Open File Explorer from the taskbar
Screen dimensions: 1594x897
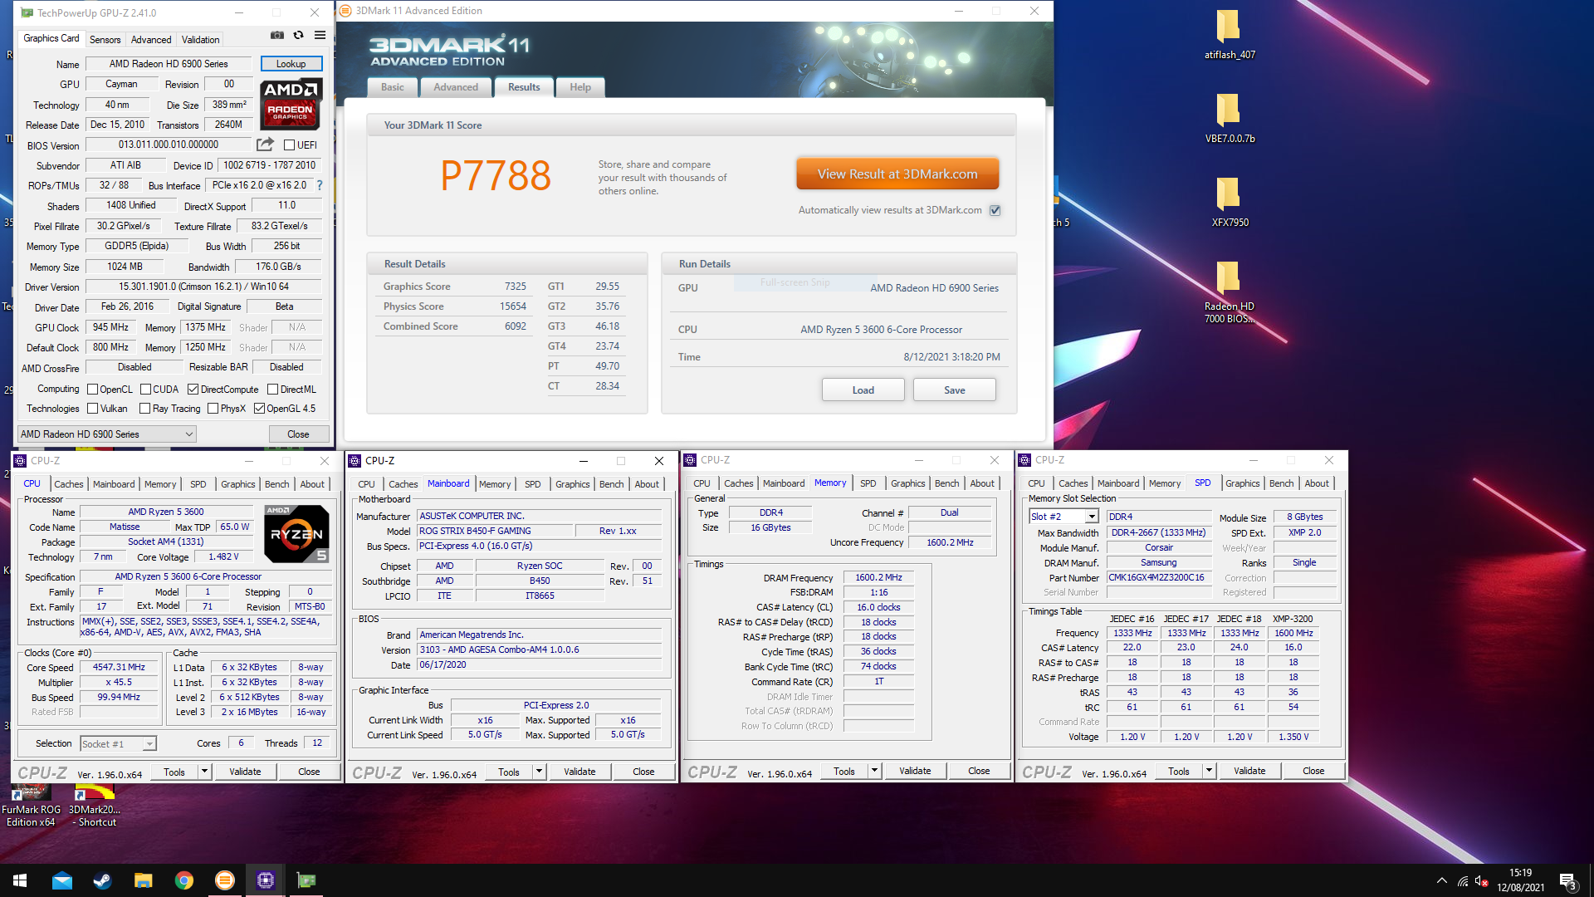143,880
